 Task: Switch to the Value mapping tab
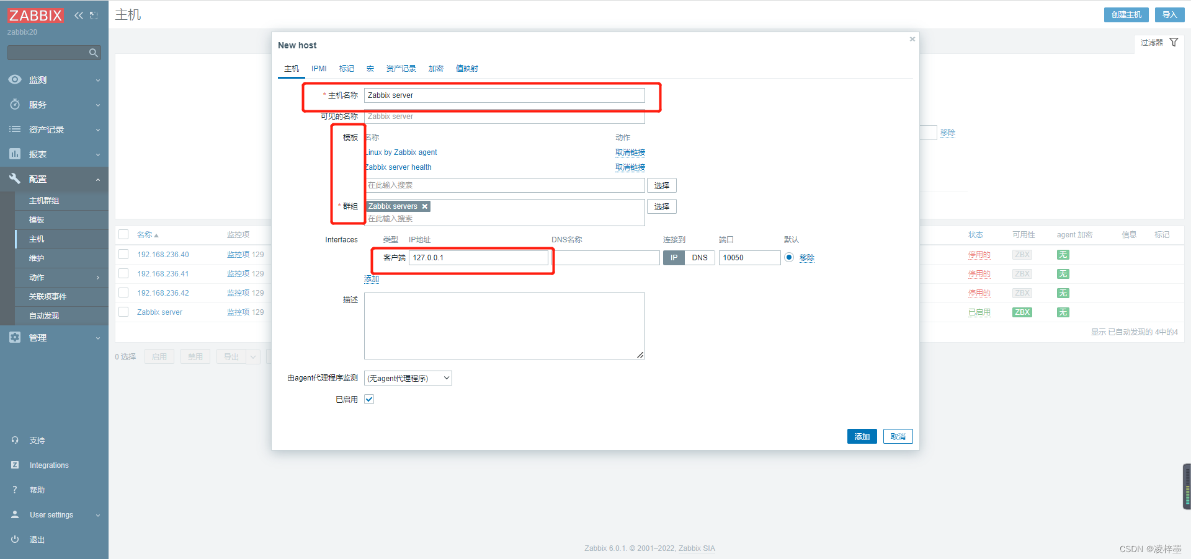click(467, 69)
